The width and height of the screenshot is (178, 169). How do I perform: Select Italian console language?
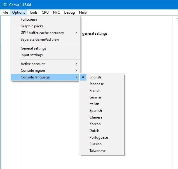pos(102,104)
